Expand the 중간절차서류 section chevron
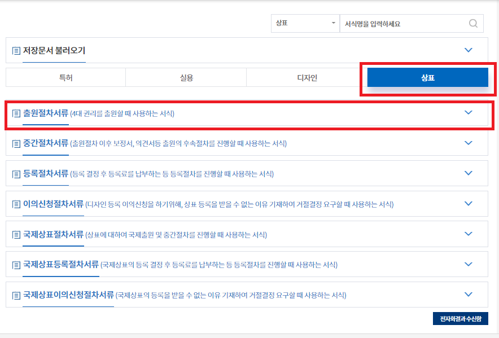Screen dimensions: 499x338 468,143
